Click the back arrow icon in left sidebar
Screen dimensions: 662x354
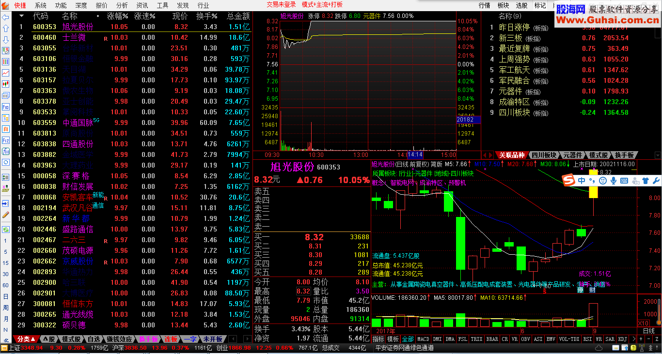5,17
